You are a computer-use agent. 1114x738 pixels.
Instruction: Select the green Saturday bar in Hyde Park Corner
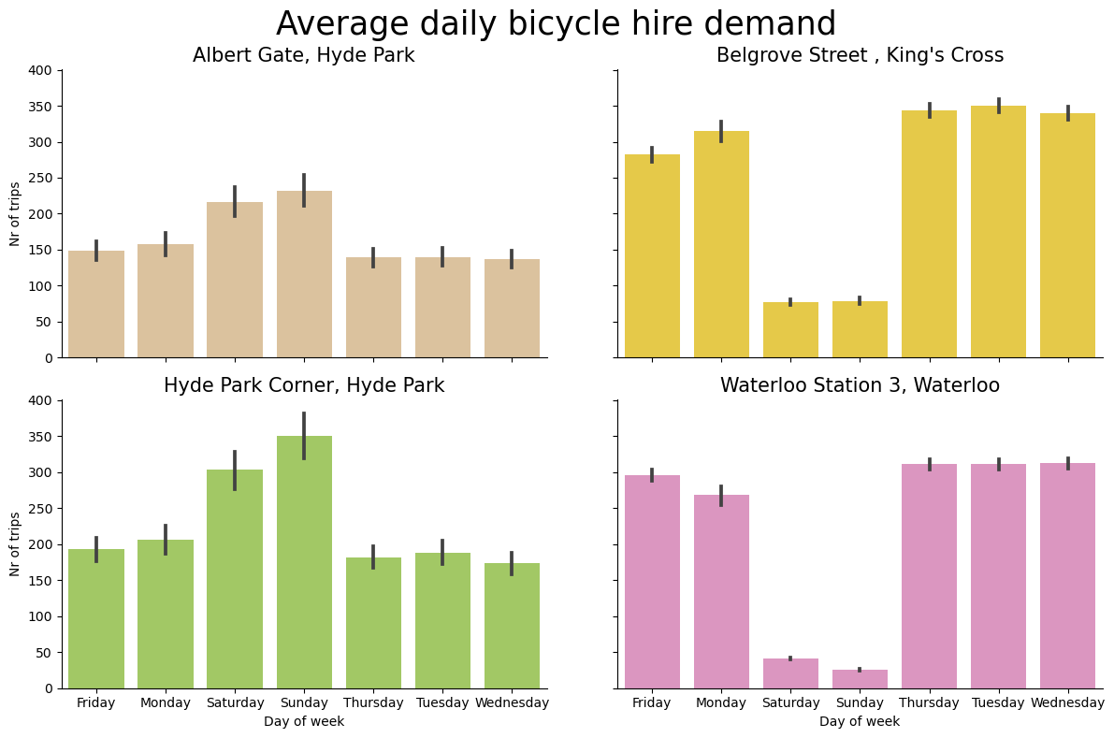(x=235, y=580)
